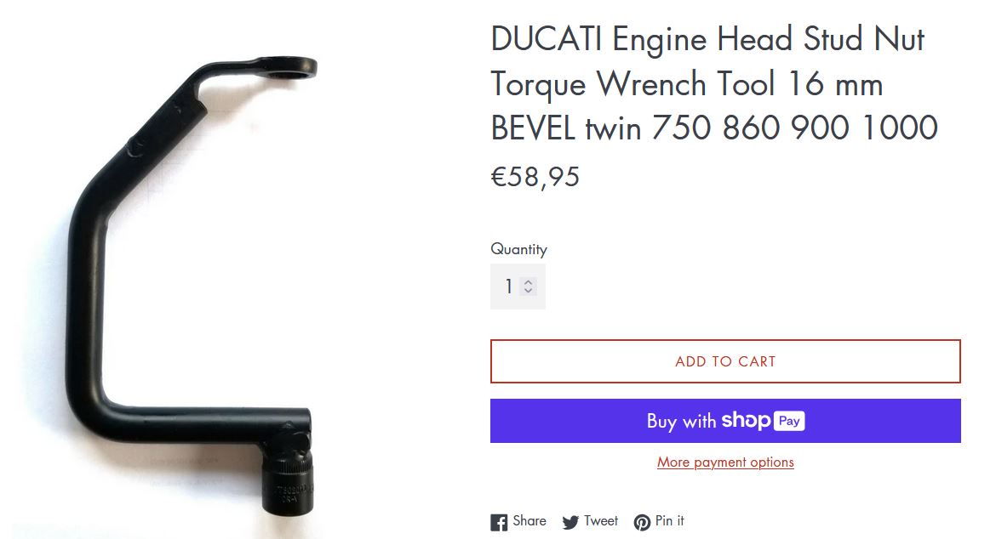Add the torque wrench to cart
Screen dimensions: 996x539
tap(725, 361)
